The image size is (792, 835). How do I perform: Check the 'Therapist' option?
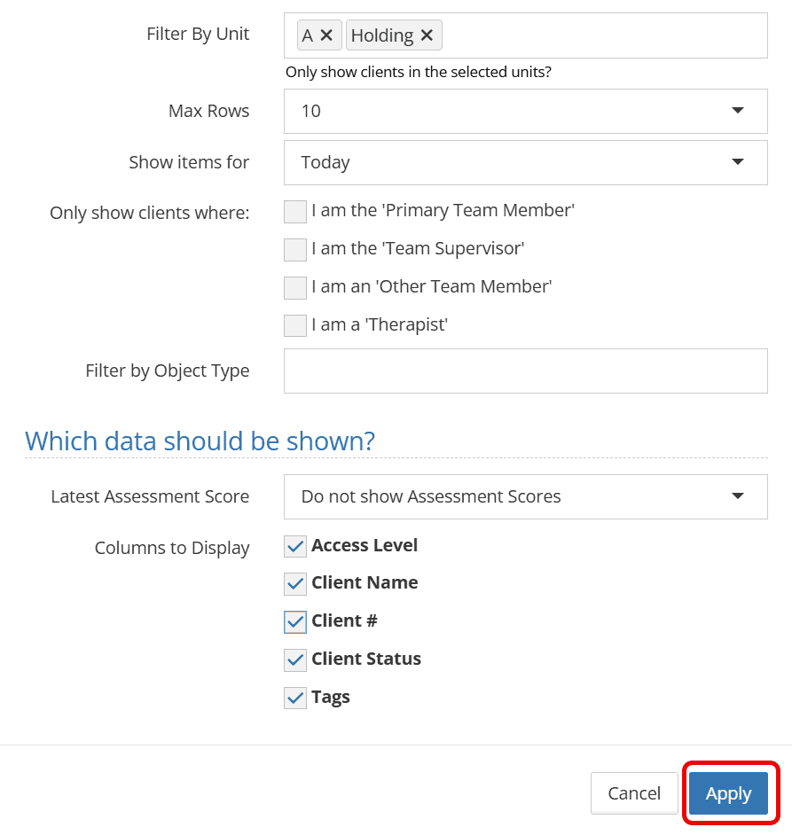coord(295,326)
